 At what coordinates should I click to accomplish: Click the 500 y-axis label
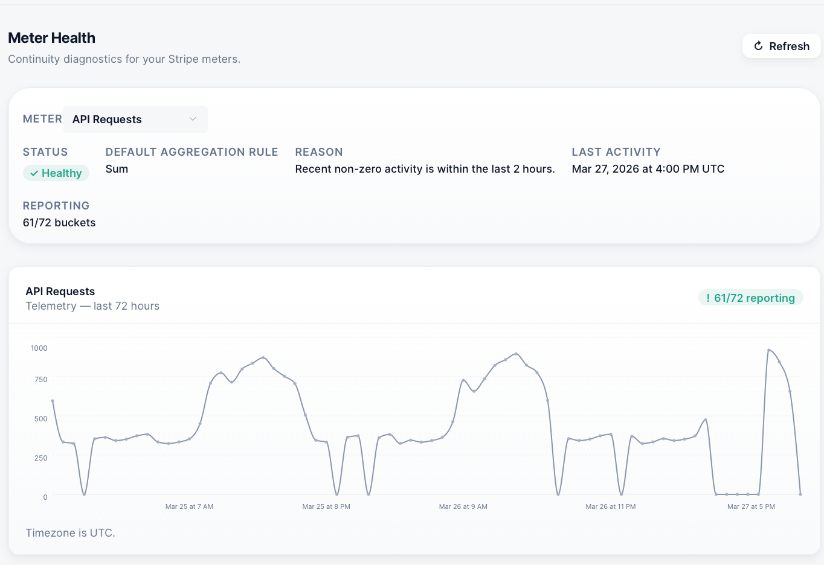[x=41, y=419]
